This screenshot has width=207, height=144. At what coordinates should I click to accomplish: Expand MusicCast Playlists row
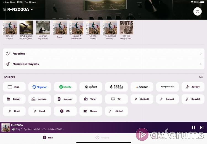104,64
